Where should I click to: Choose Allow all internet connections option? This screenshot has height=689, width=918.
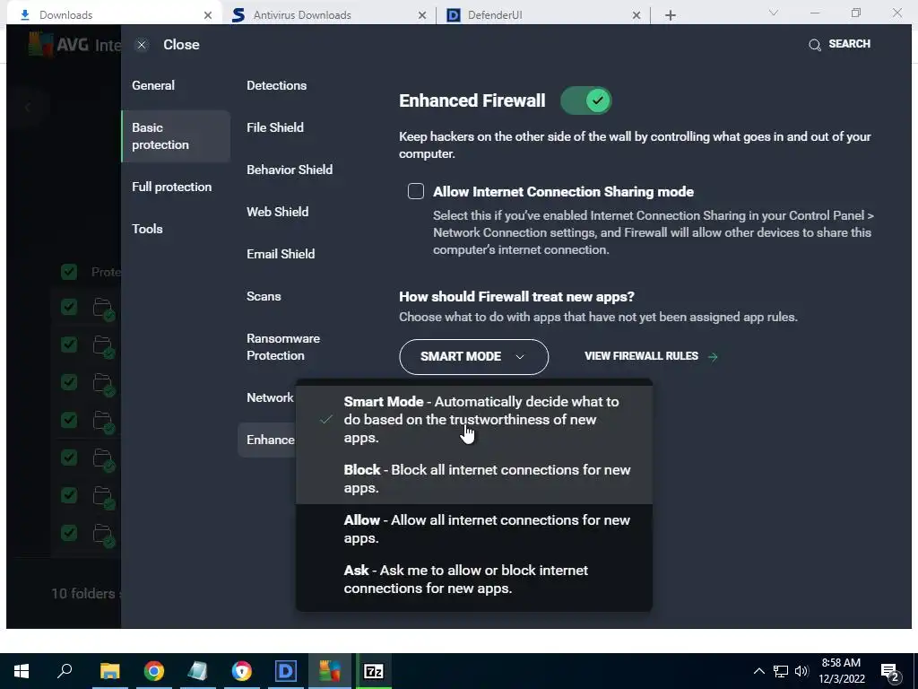(x=474, y=529)
